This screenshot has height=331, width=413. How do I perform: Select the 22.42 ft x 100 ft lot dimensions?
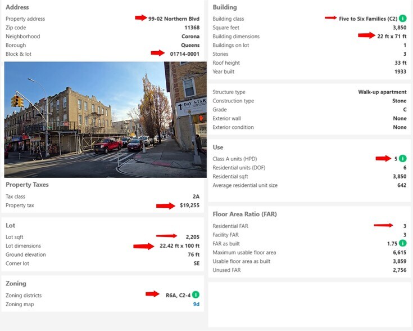tap(179, 246)
